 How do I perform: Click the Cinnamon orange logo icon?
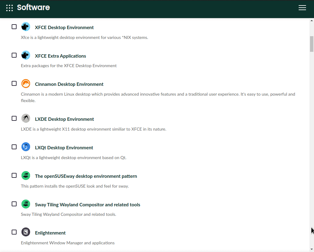tap(26, 84)
